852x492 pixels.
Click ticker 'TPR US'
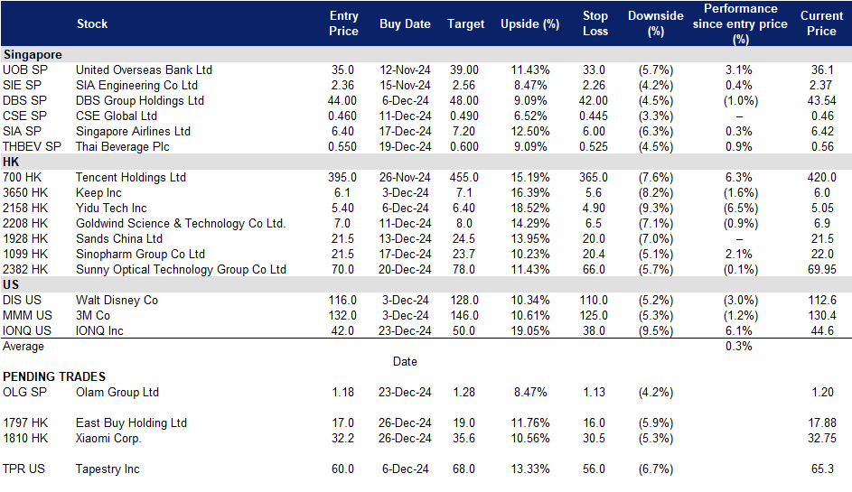[23, 469]
